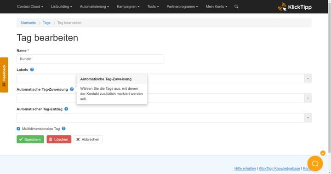Open help icon next to Labels
Viewport: 331px width, 174px height.
point(32,70)
